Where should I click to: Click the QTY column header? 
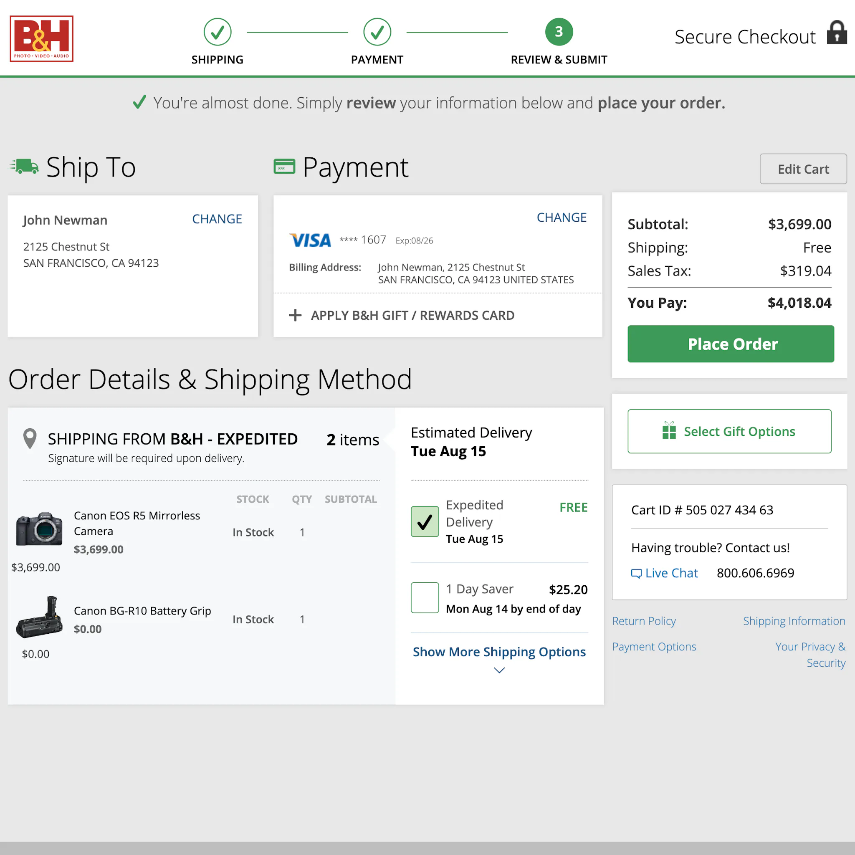coord(302,499)
